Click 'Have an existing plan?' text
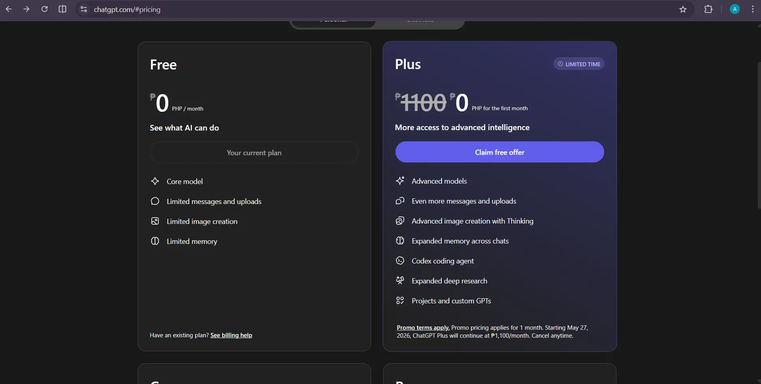Screen dimensions: 761x384 [x=179, y=335]
